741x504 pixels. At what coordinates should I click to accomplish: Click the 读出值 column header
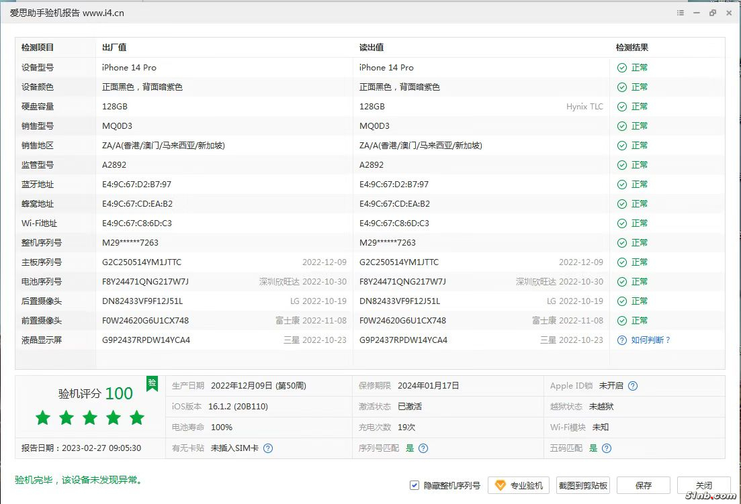(x=372, y=48)
